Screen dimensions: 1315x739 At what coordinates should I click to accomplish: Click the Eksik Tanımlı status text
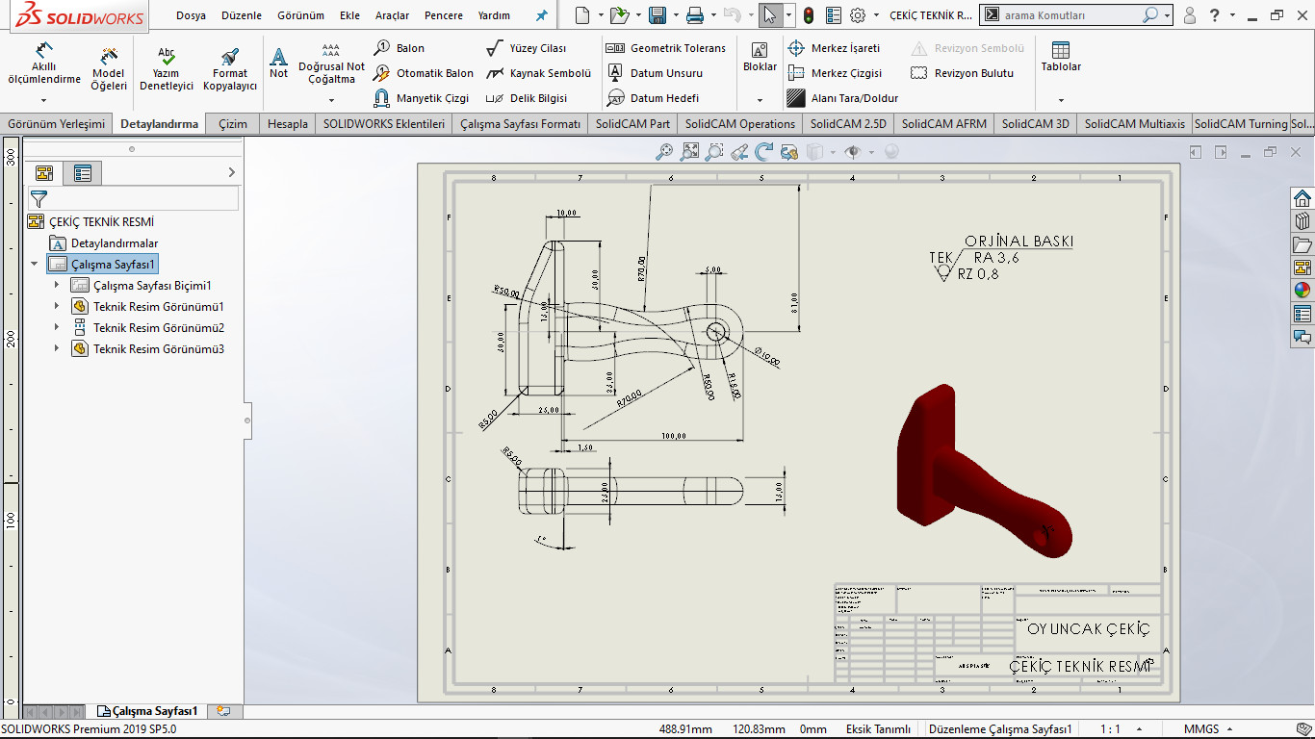pos(878,729)
